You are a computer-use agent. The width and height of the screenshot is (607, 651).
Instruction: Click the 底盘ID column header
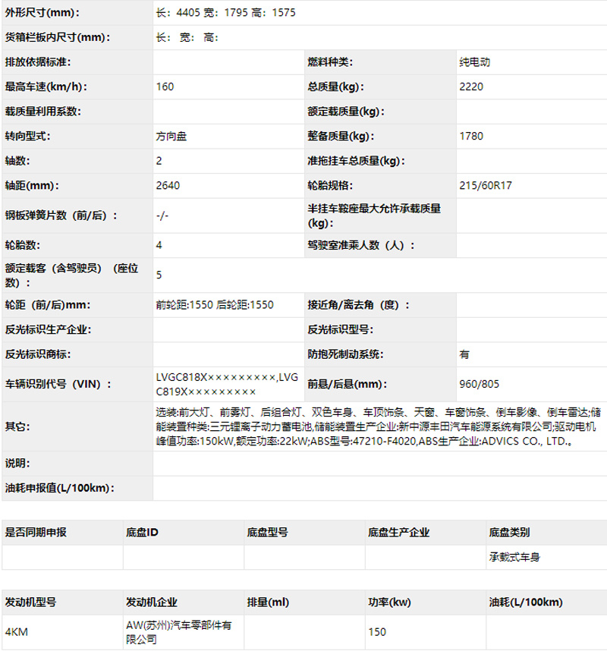click(142, 533)
